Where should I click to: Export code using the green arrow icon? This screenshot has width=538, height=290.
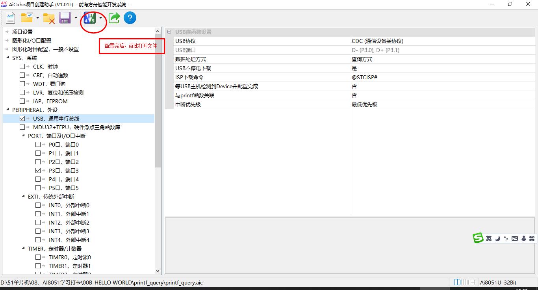(x=114, y=17)
